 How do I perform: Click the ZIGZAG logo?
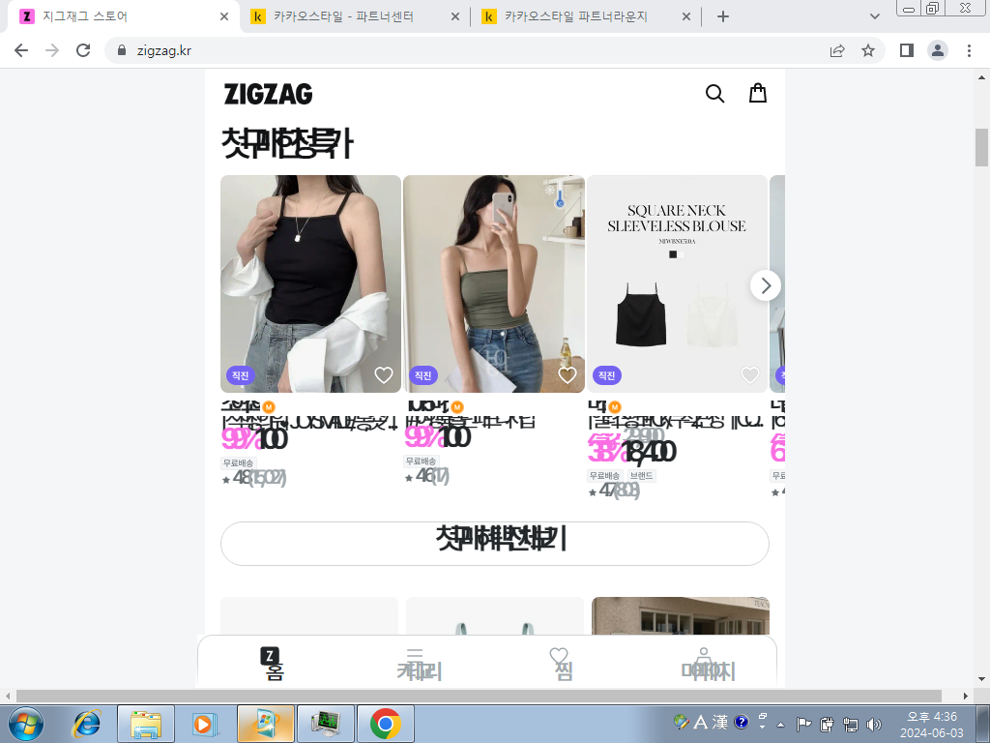click(269, 94)
